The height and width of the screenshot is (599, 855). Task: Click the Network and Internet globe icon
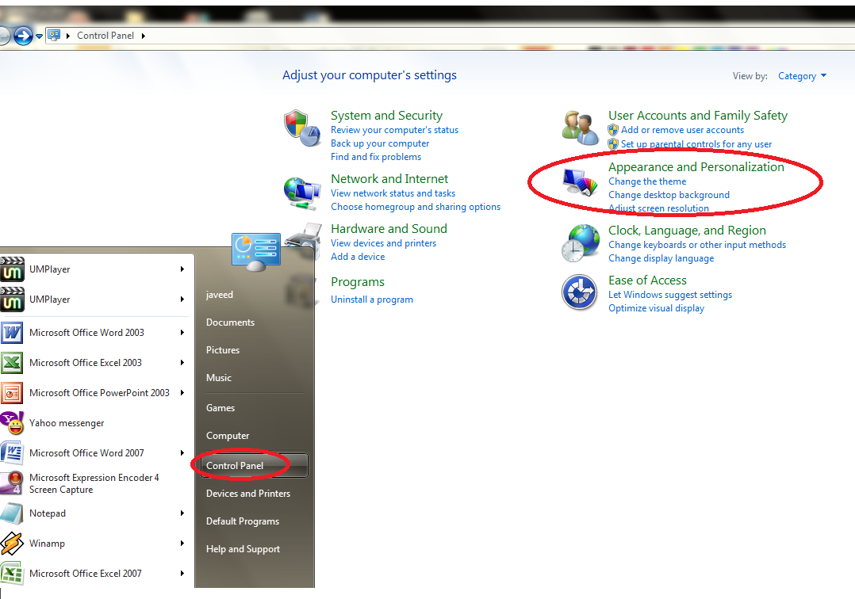(x=301, y=193)
